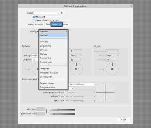The width and height of the screenshot is (151, 128).
Task: Choose Trimetric left grid type
Action: [x=53, y=58]
